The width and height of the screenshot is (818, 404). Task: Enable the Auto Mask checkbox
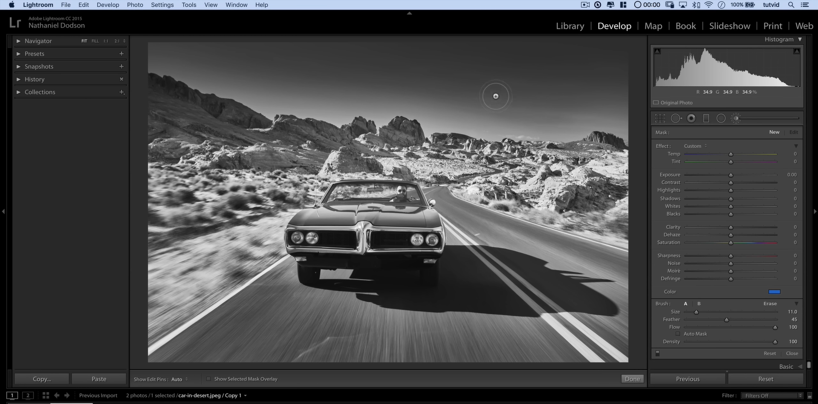[678, 334]
